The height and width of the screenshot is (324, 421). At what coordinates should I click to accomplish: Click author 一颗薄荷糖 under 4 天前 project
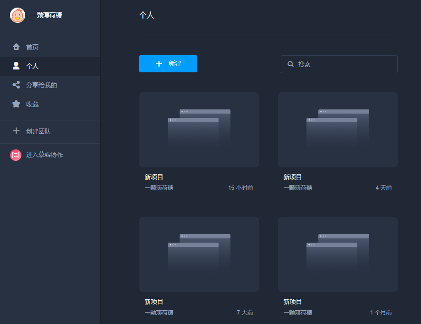pos(298,188)
